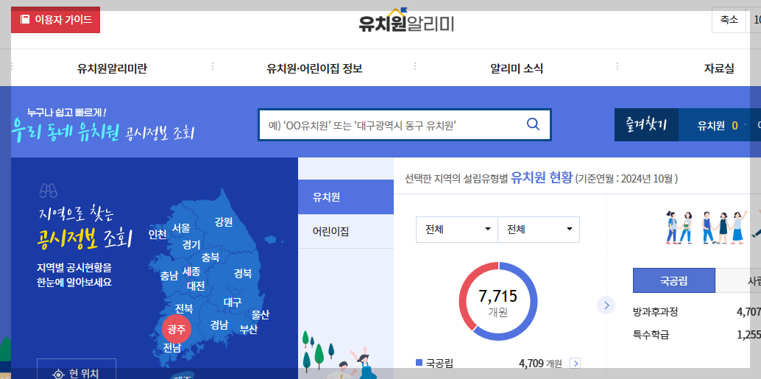Click the magnifier search icon
The width and height of the screenshot is (761, 379).
pyautogui.click(x=533, y=124)
